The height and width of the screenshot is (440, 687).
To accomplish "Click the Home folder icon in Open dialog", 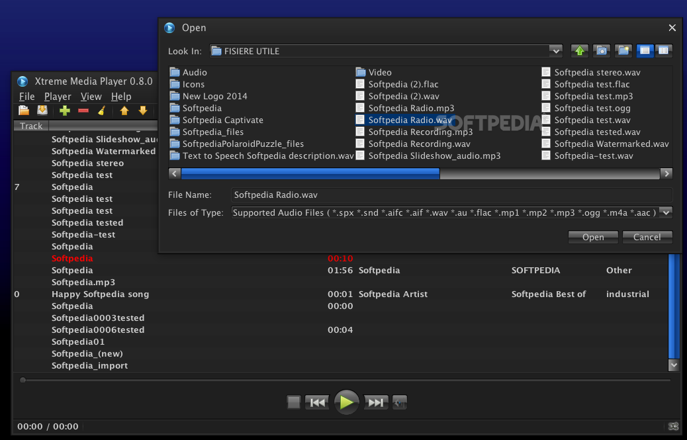I will coord(601,51).
